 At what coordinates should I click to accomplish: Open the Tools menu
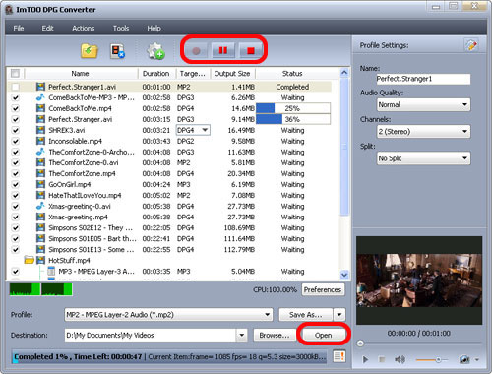click(x=121, y=29)
